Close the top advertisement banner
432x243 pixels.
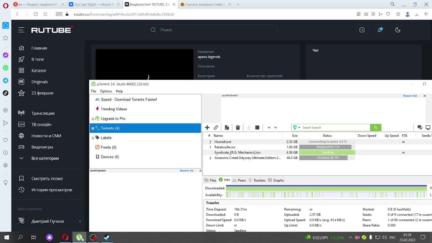(x=425, y=96)
